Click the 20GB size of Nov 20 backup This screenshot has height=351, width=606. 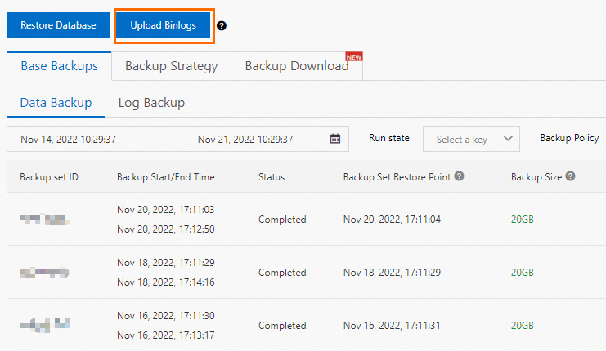click(522, 220)
